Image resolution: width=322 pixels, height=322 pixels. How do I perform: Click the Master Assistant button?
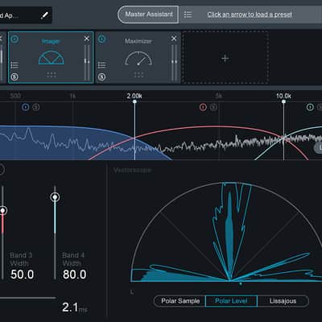(x=148, y=14)
